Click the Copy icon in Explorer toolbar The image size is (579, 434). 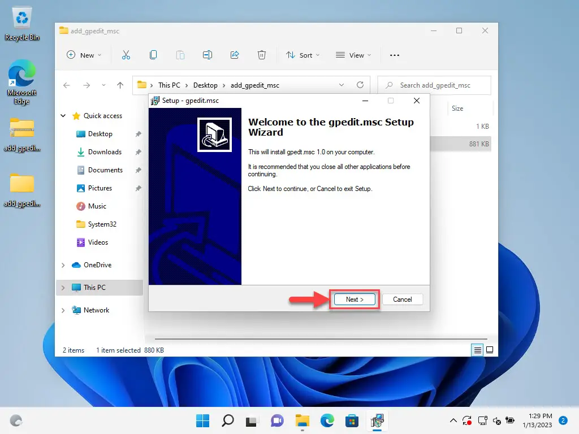153,55
